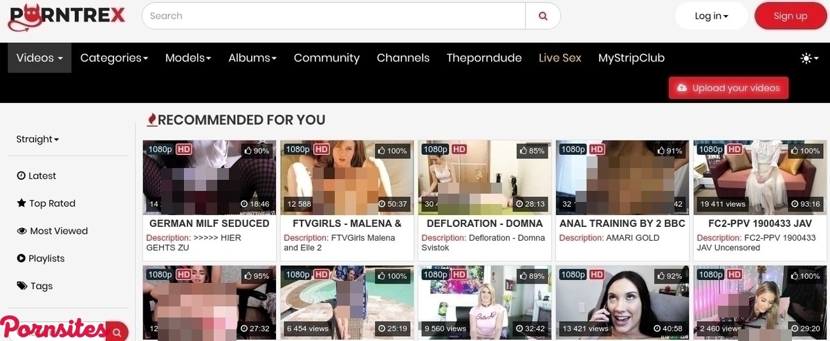830x341 pixels.
Task: Go to the Community page
Action: click(326, 58)
